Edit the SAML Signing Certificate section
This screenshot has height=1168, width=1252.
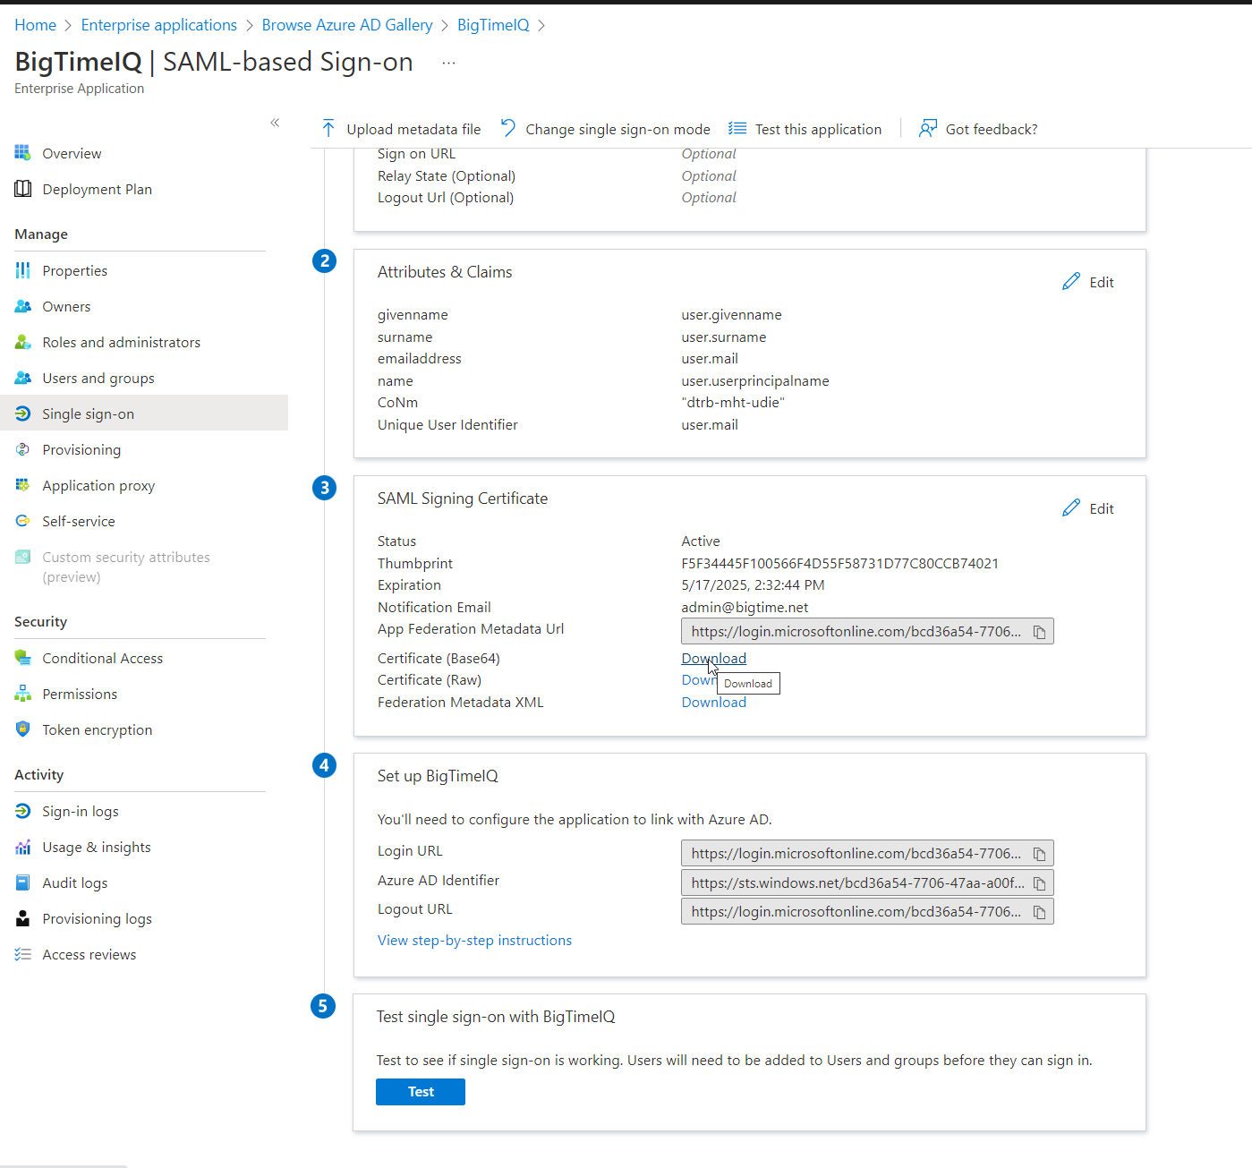1088,508
